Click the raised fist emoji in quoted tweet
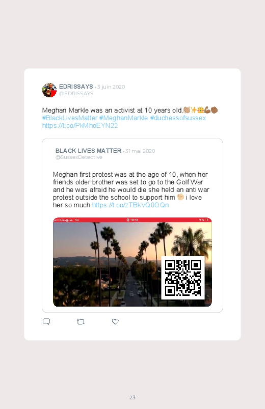 pyautogui.click(x=180, y=197)
